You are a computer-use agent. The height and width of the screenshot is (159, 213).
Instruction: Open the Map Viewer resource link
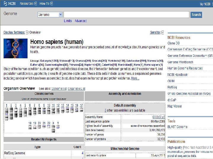point(175,106)
